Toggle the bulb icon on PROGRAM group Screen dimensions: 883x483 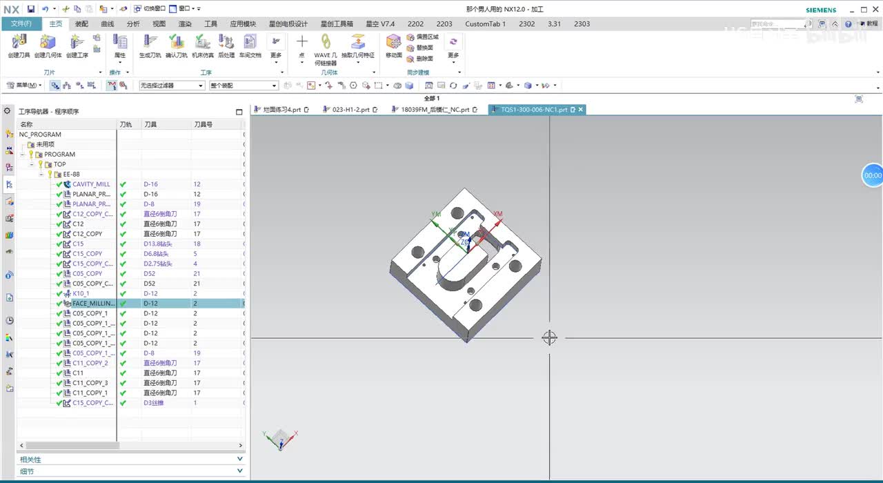point(32,155)
